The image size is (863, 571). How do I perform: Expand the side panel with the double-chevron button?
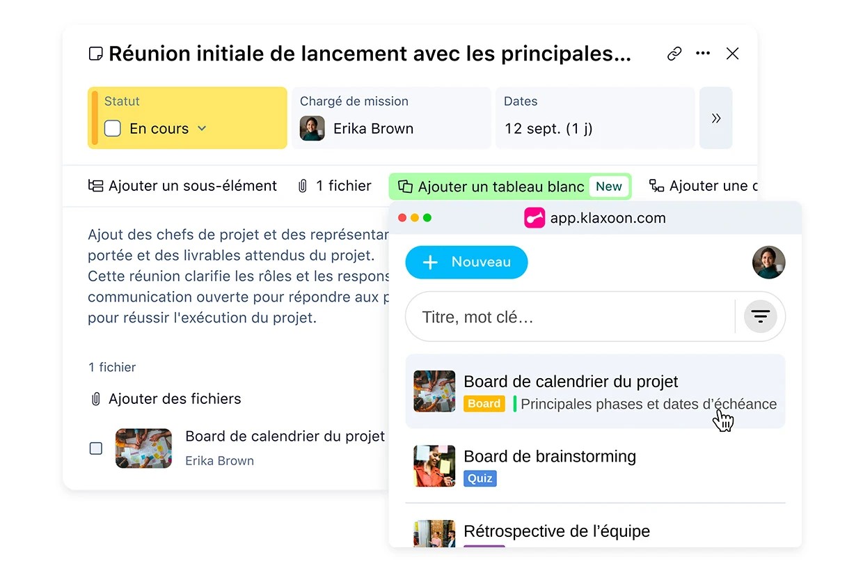click(x=716, y=118)
